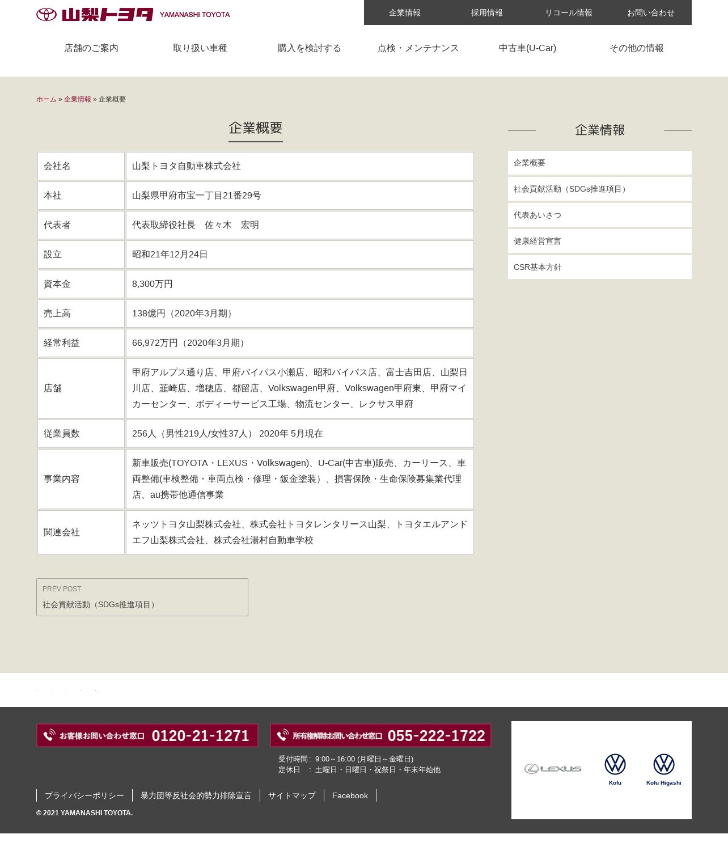Viewport: 728px width, 868px height.
Task: Open the 購入を検討する menu
Action: pyautogui.click(x=310, y=48)
